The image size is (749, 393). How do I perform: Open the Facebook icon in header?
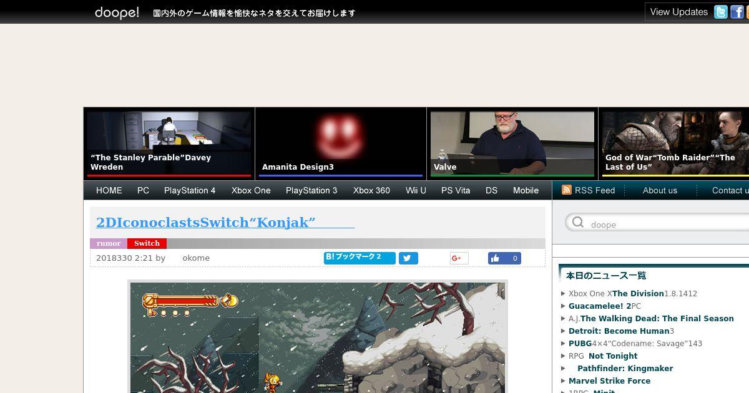pyautogui.click(x=737, y=12)
